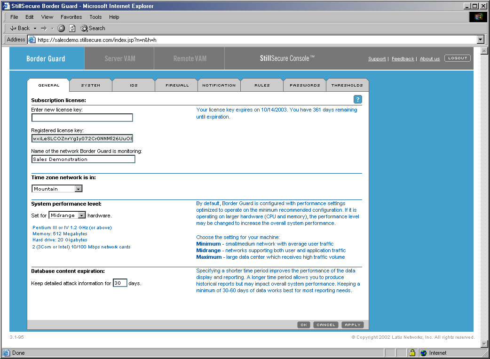Expand the address bar URL dropdown
This screenshot has width=490, height=359.
(x=481, y=40)
